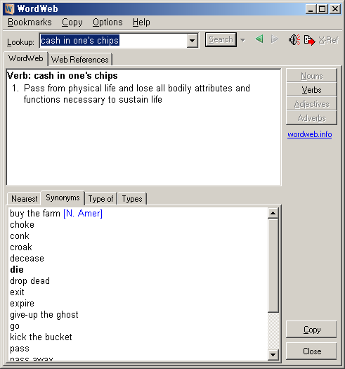Switch to the Web References tab

(80, 60)
